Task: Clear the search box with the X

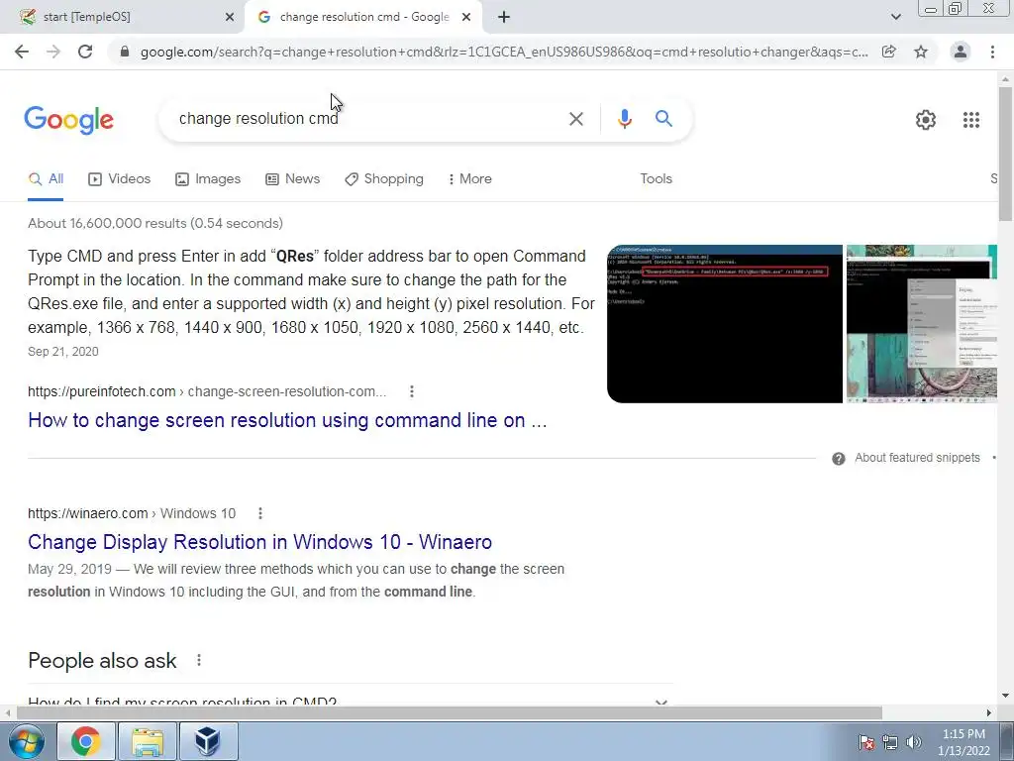Action: pos(575,119)
